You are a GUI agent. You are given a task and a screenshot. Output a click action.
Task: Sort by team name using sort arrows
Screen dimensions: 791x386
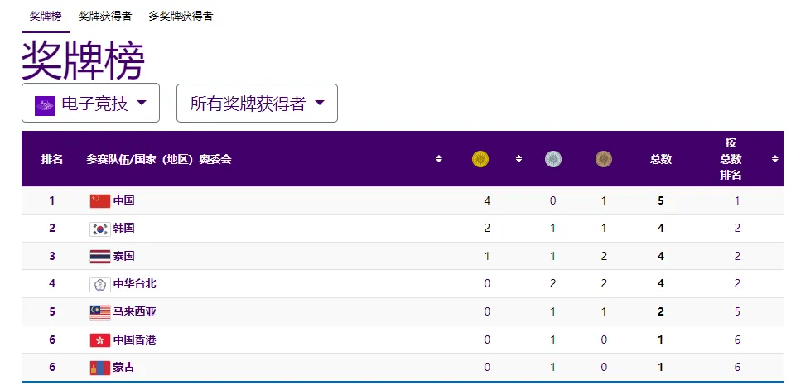click(x=438, y=159)
